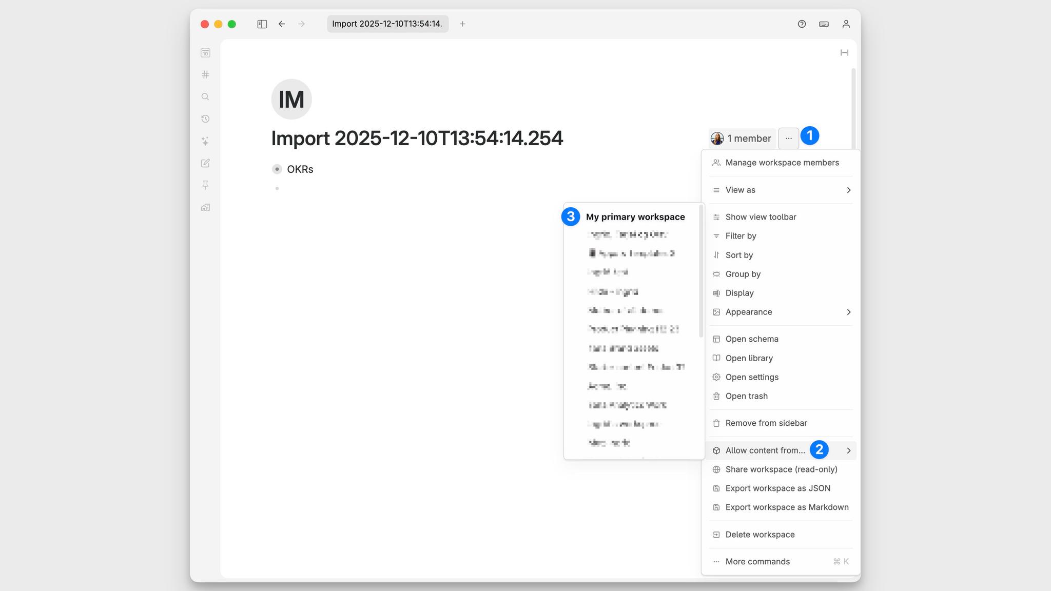The image size is (1051, 591).
Task: Choose Delete workspace
Action: pos(782,535)
